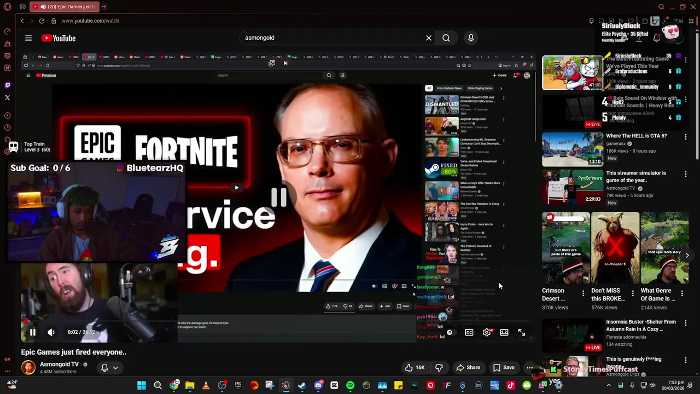The height and width of the screenshot is (394, 700).
Task: Open the Crimson Desert short
Action: pyautogui.click(x=565, y=248)
